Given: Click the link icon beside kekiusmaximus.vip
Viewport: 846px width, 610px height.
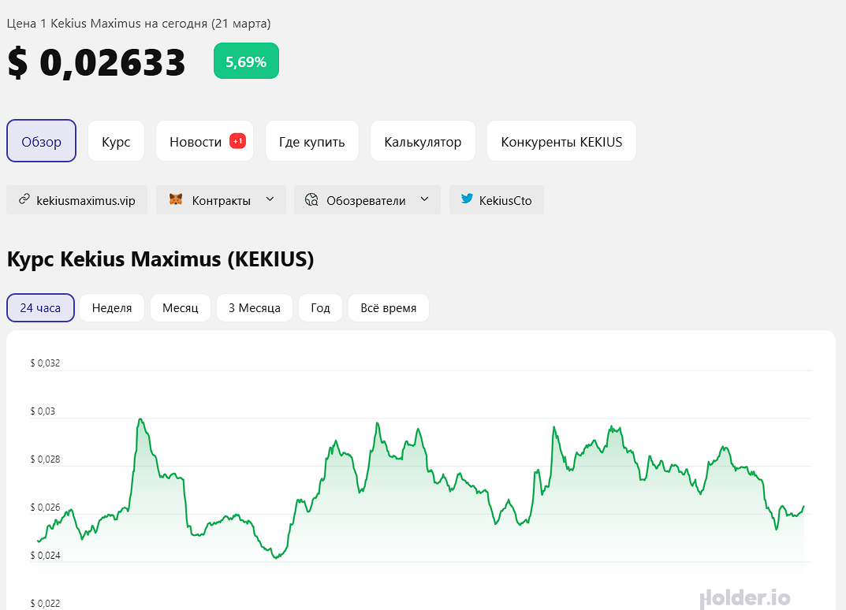Looking at the screenshot, I should coord(24,200).
